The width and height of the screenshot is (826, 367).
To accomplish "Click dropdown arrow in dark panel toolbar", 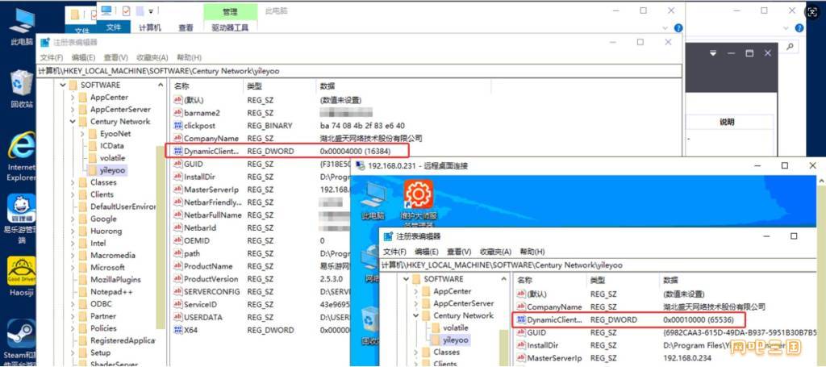I will point(713,53).
